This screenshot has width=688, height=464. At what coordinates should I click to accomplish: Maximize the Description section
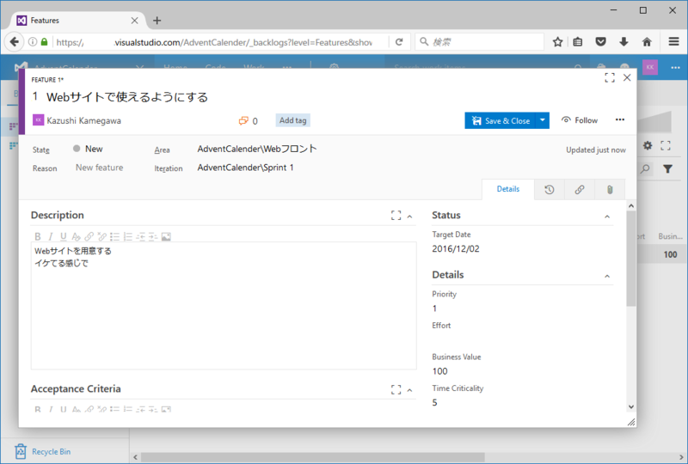coord(396,216)
